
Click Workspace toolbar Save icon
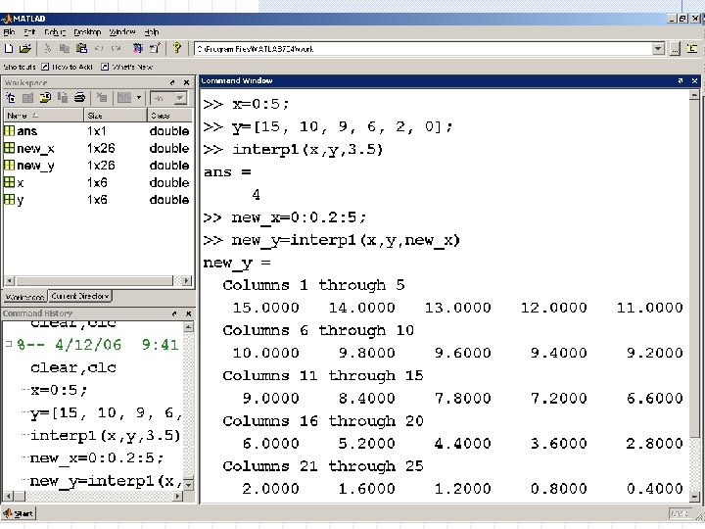pyautogui.click(x=63, y=98)
